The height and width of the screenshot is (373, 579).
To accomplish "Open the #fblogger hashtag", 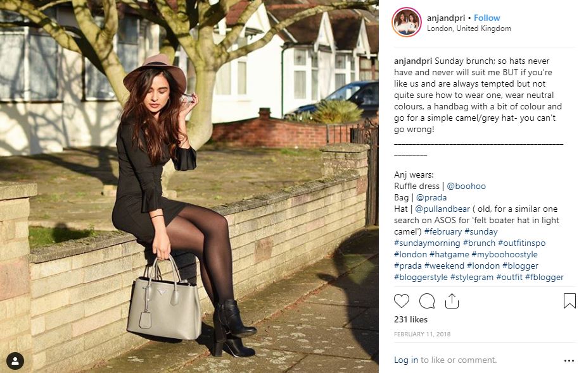I will point(544,277).
